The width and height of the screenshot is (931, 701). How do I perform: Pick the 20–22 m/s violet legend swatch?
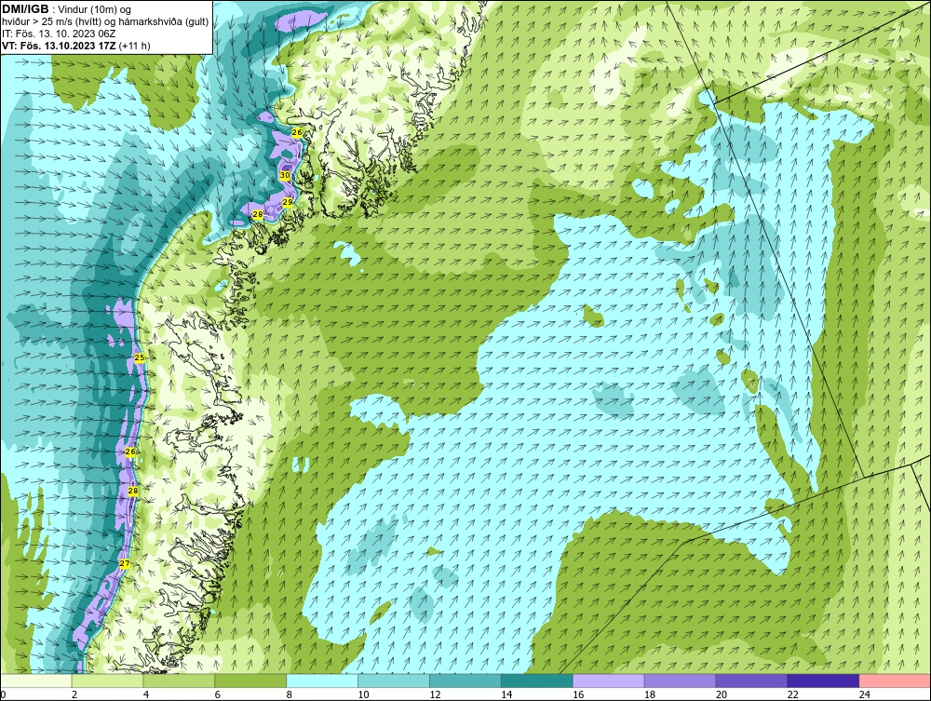751,681
